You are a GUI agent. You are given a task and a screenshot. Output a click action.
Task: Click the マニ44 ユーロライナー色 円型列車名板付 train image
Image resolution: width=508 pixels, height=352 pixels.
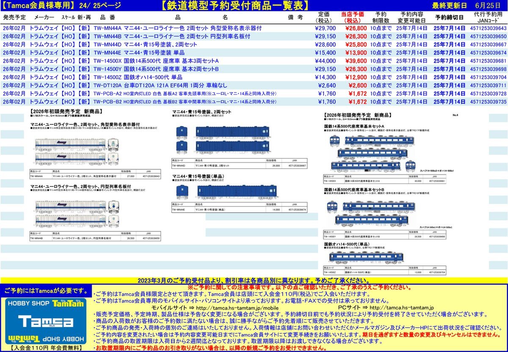(x=76, y=214)
